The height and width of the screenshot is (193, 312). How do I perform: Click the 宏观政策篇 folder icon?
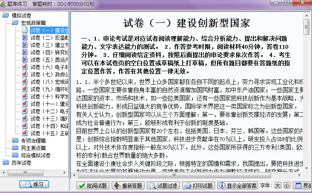[x=15, y=22]
